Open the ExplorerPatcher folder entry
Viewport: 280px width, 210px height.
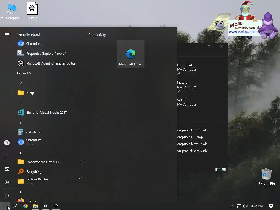tap(49, 181)
